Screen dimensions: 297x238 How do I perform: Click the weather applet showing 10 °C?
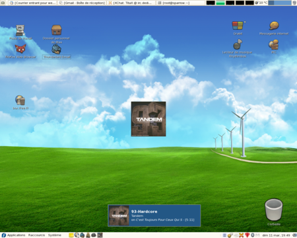pos(261,3)
